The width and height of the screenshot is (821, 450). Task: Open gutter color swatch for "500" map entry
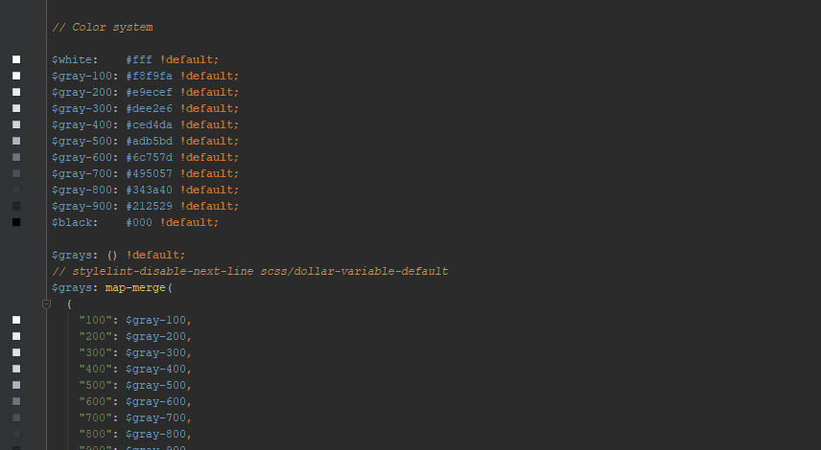[x=16, y=385]
